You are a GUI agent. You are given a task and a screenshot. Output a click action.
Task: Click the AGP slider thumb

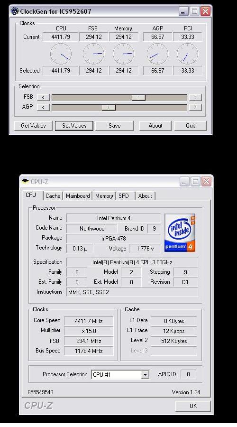click(x=109, y=107)
